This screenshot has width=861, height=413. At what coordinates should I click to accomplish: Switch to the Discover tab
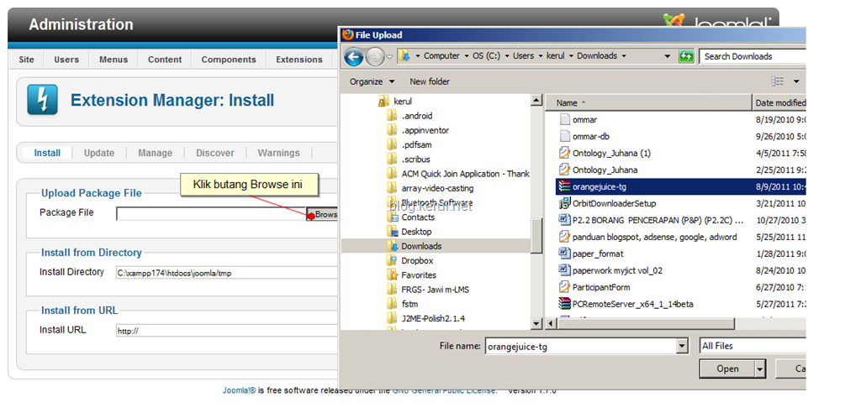pyautogui.click(x=215, y=153)
